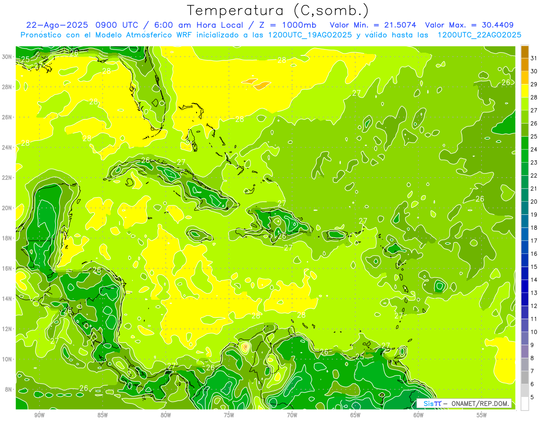Click the yellow colorbar swatch between 28 and 29
Screen dimensions: 546x421
(525, 91)
